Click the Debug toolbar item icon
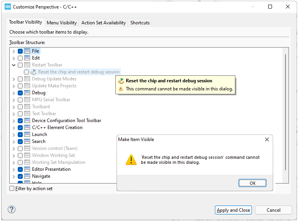 [x=27, y=93]
